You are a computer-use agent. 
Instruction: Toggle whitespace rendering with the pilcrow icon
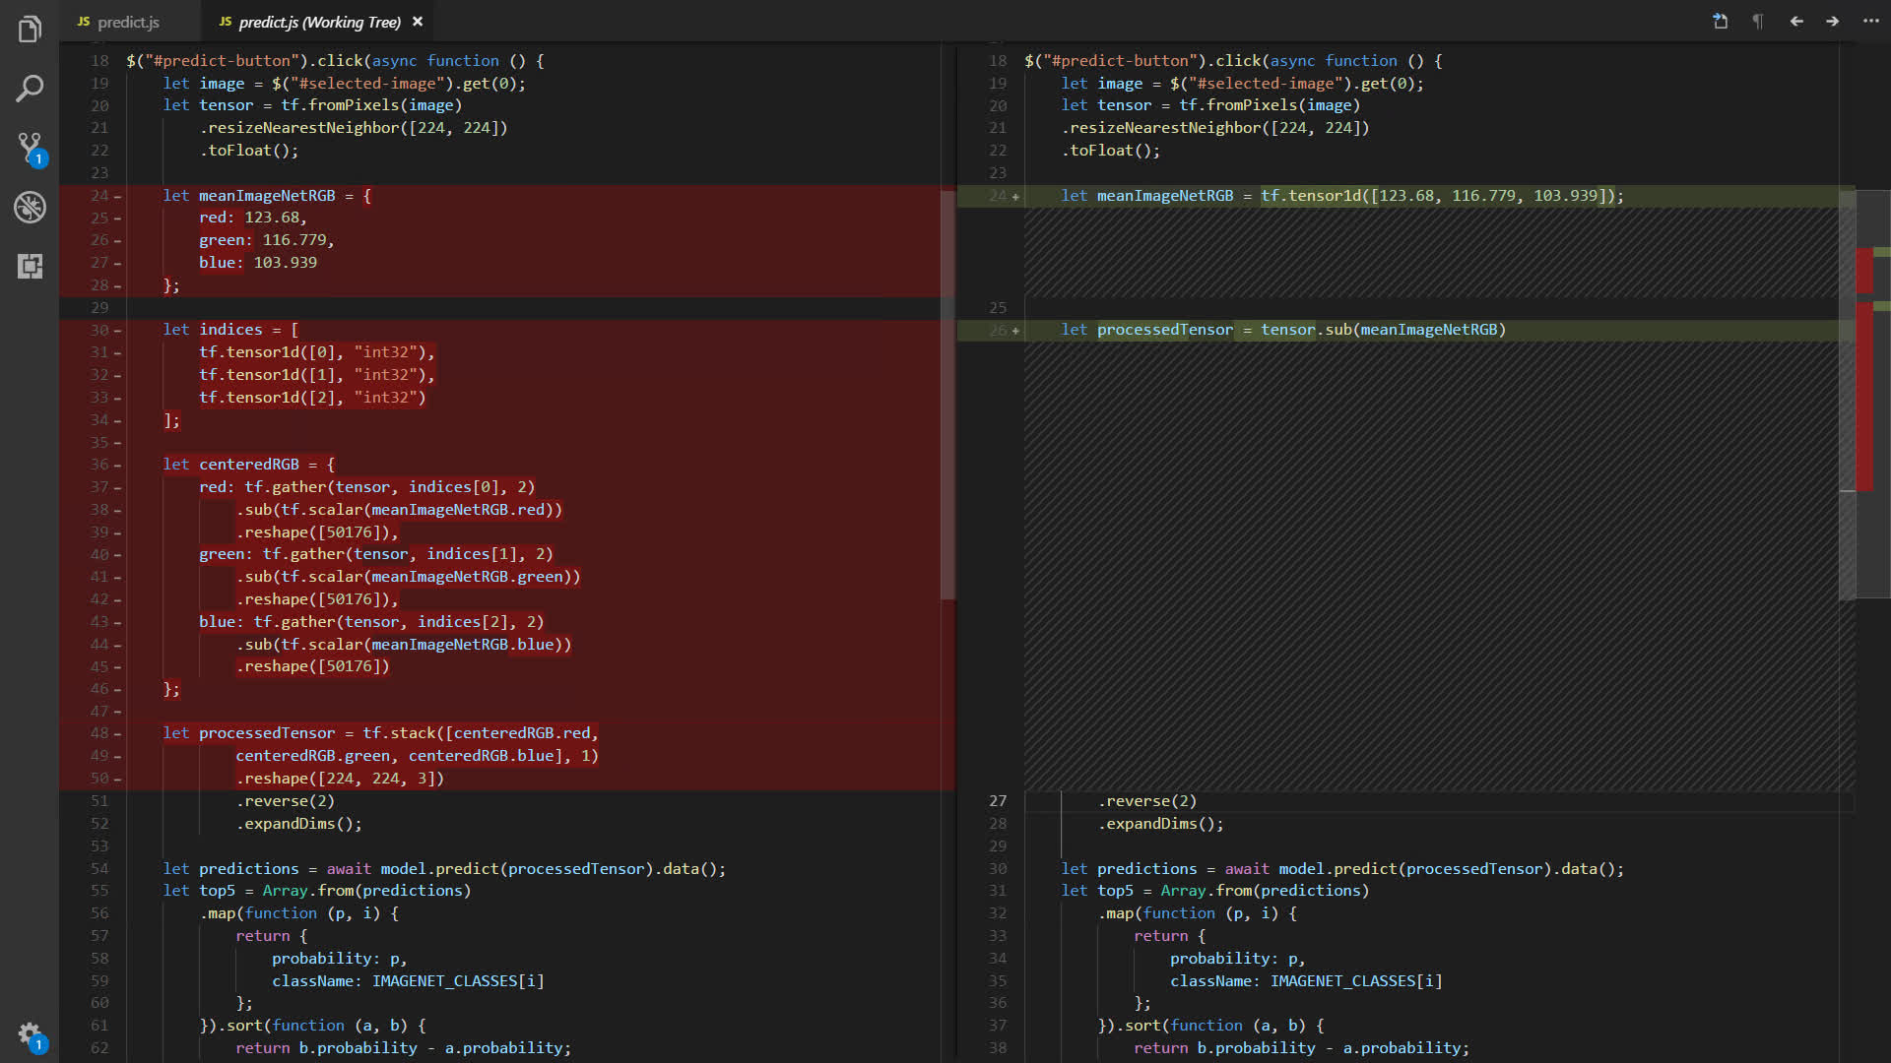(1758, 21)
